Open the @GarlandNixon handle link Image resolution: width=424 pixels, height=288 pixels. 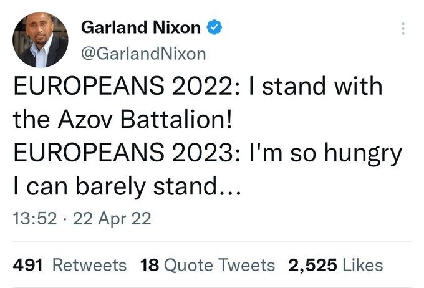coord(144,53)
